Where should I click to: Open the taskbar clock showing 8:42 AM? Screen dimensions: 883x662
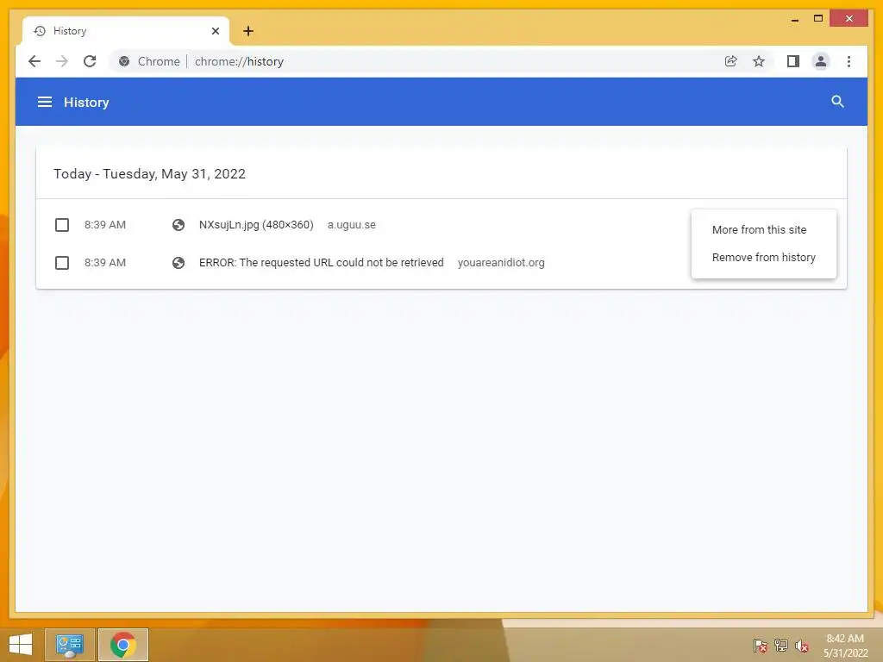tap(845, 646)
